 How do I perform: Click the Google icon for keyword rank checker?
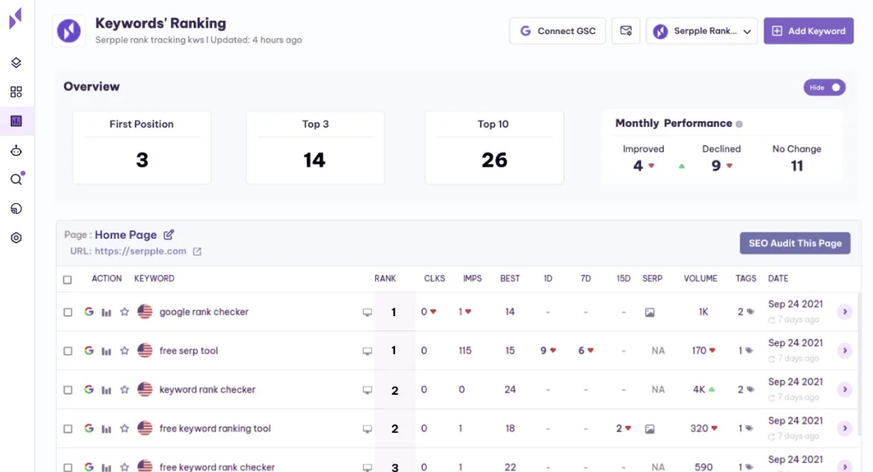click(89, 390)
